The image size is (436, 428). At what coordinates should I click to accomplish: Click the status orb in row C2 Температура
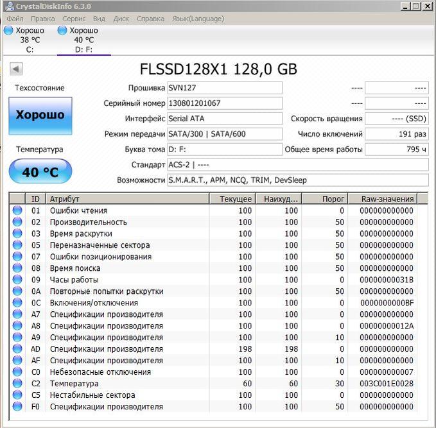17,383
